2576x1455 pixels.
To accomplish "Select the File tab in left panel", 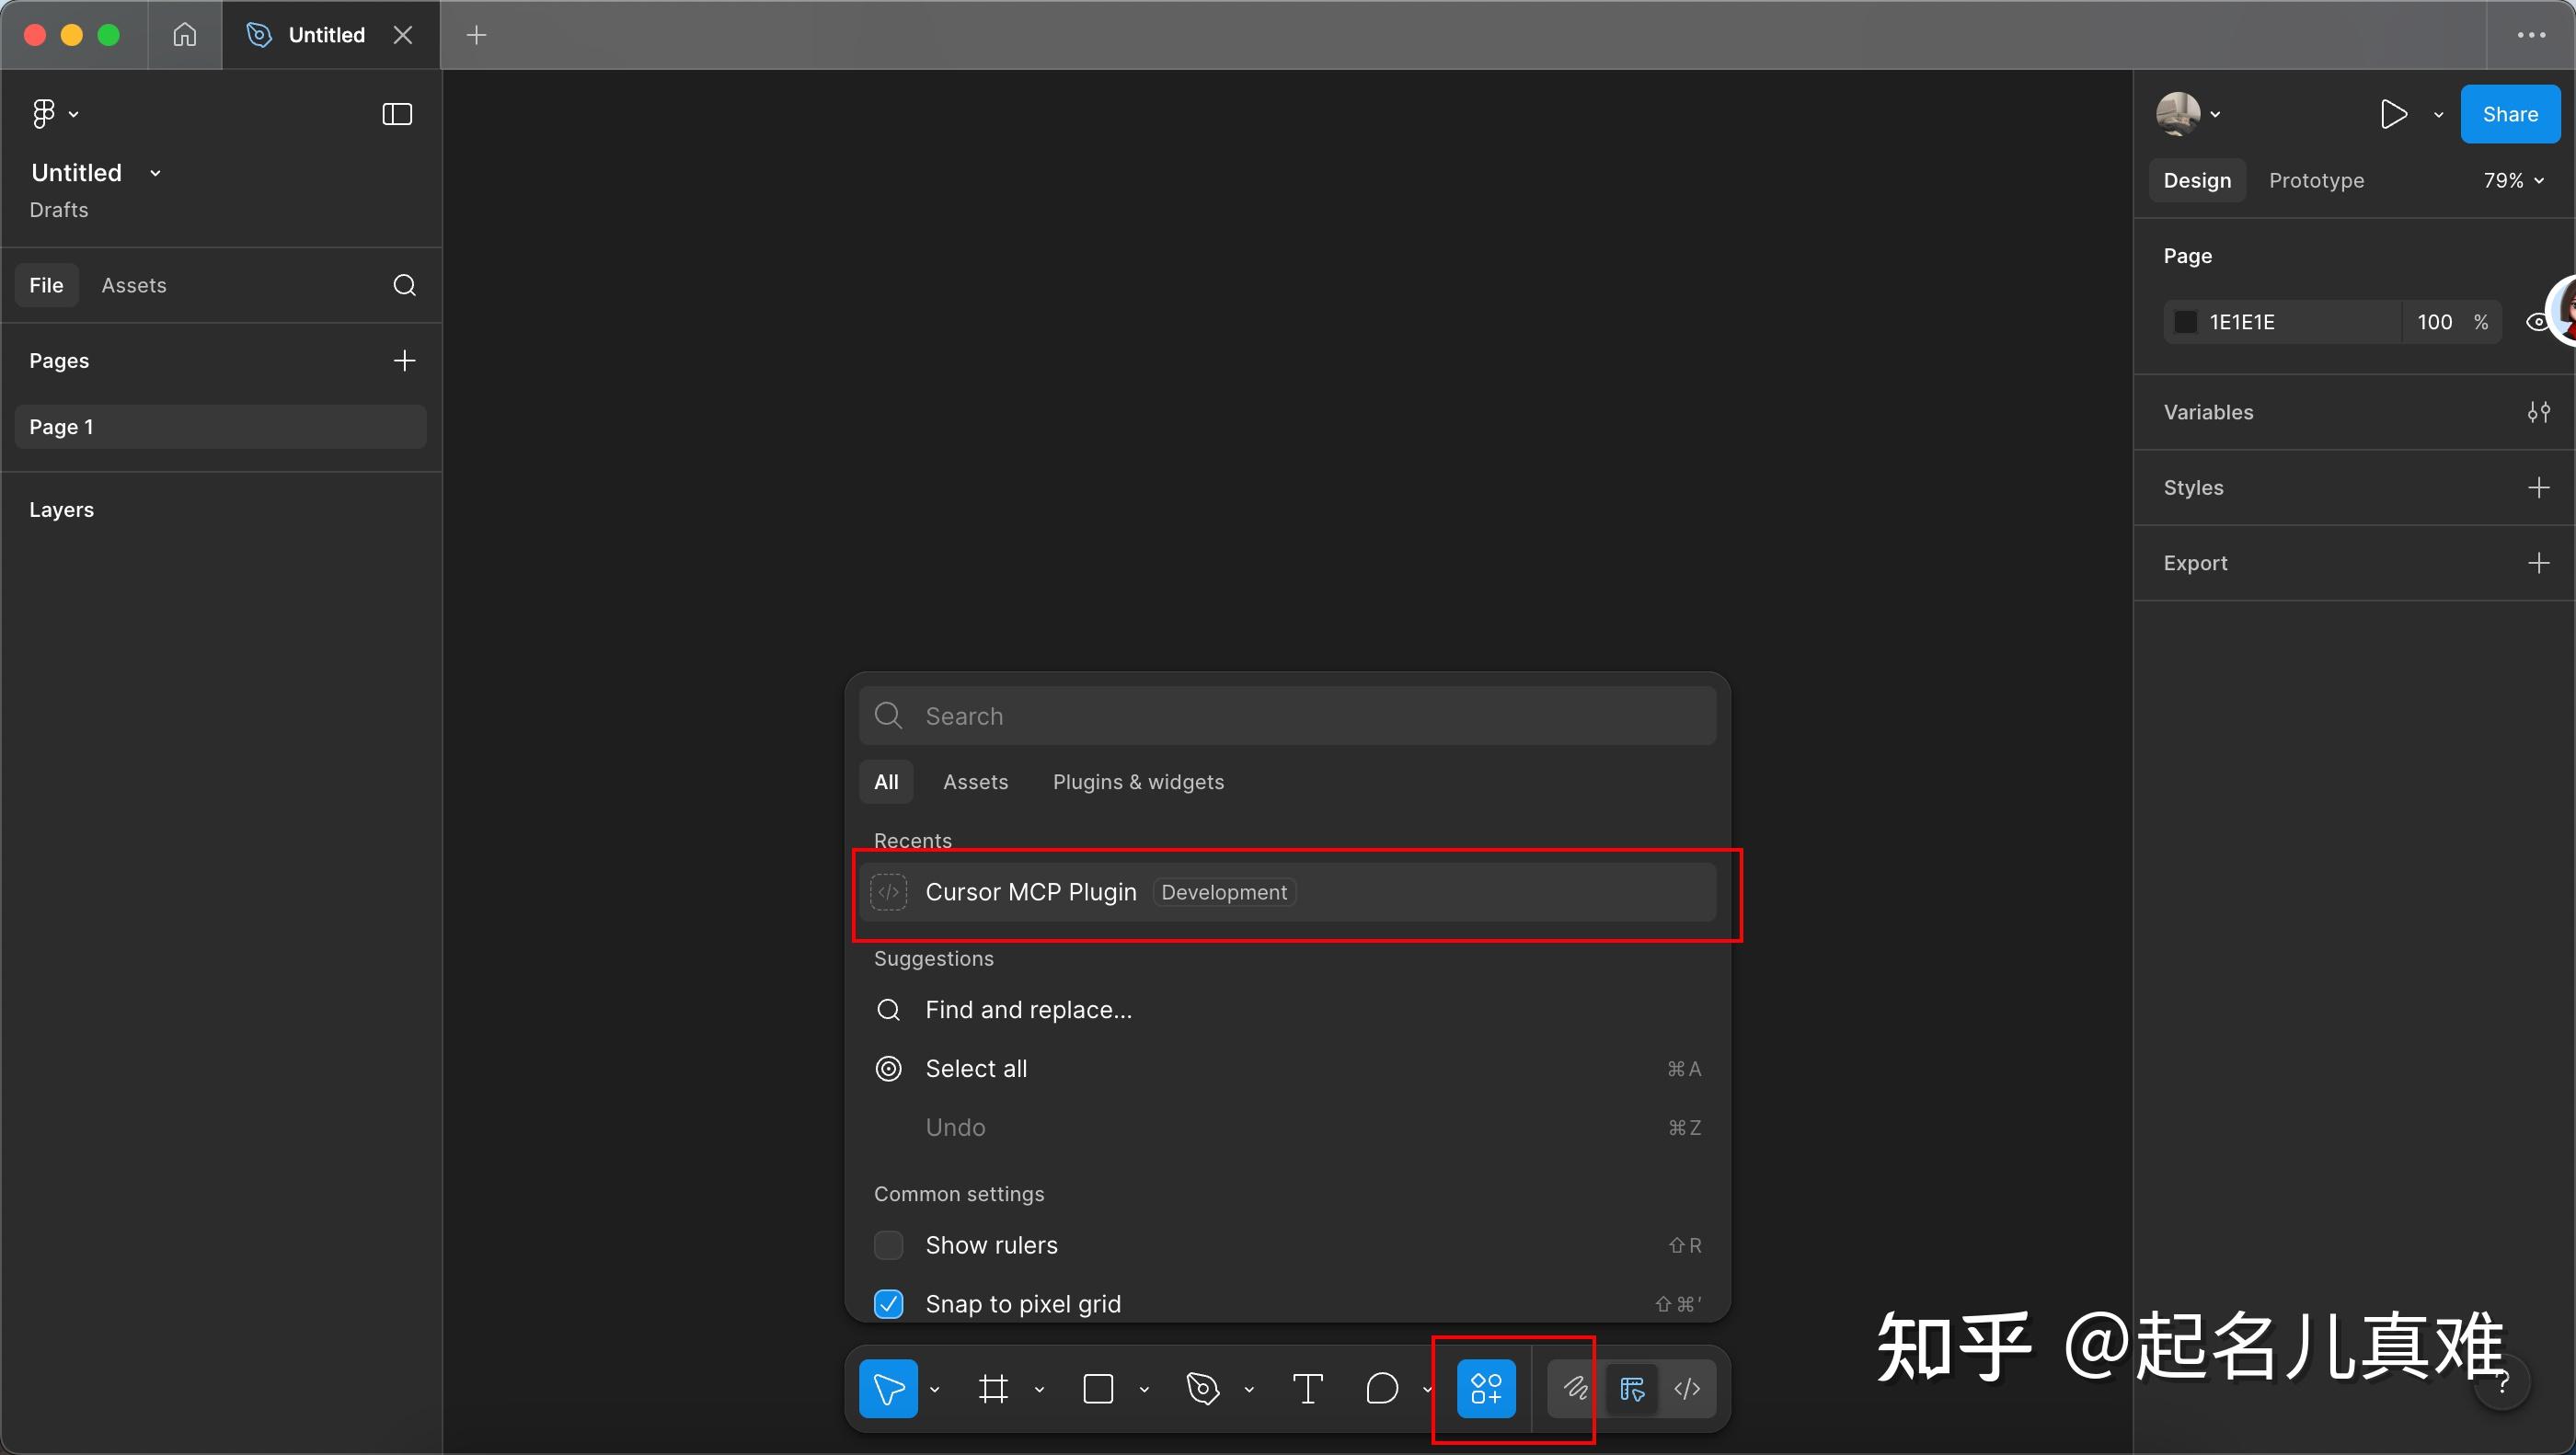I will point(46,285).
